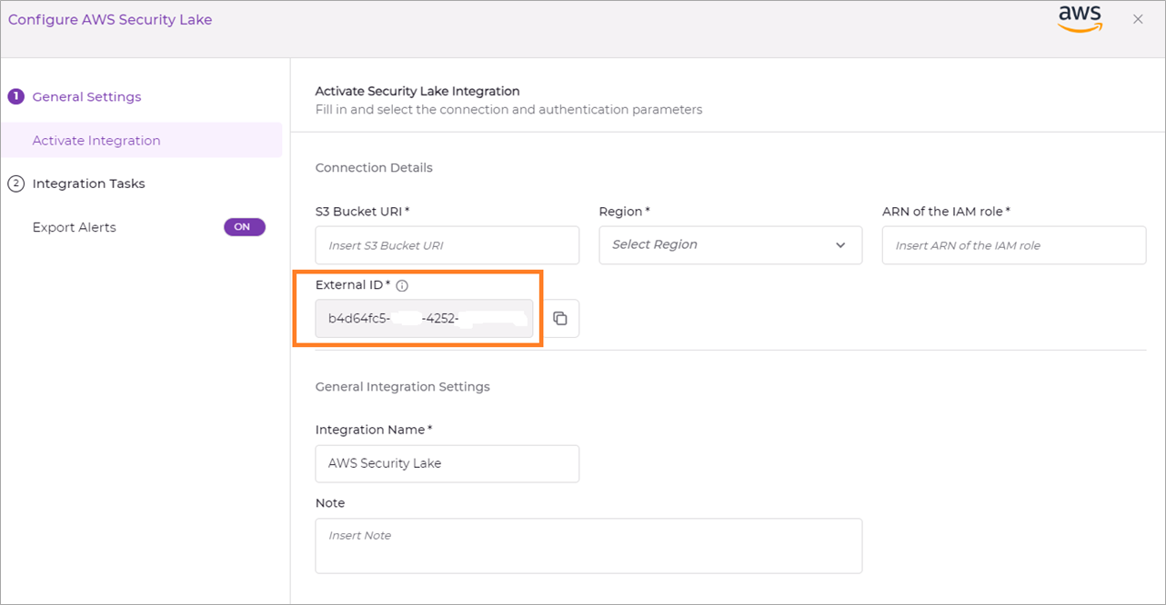Select the General Settings step
This screenshot has height=605, width=1166.
click(x=86, y=96)
